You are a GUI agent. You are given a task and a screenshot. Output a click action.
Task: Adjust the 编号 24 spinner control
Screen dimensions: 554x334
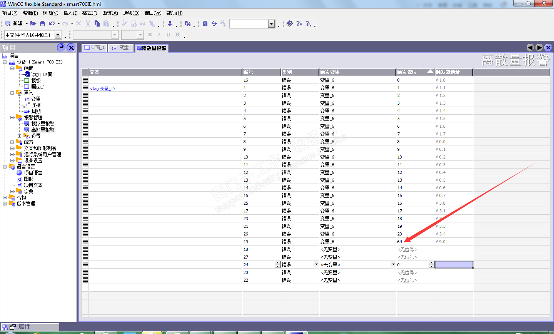point(277,265)
